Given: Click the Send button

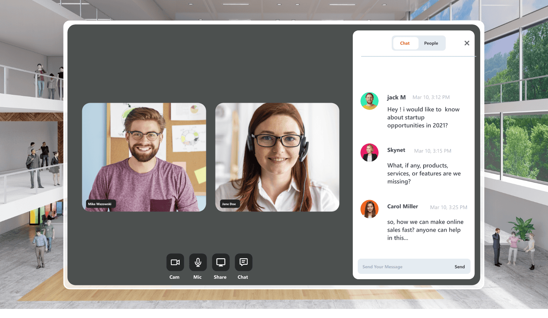Looking at the screenshot, I should [x=460, y=267].
